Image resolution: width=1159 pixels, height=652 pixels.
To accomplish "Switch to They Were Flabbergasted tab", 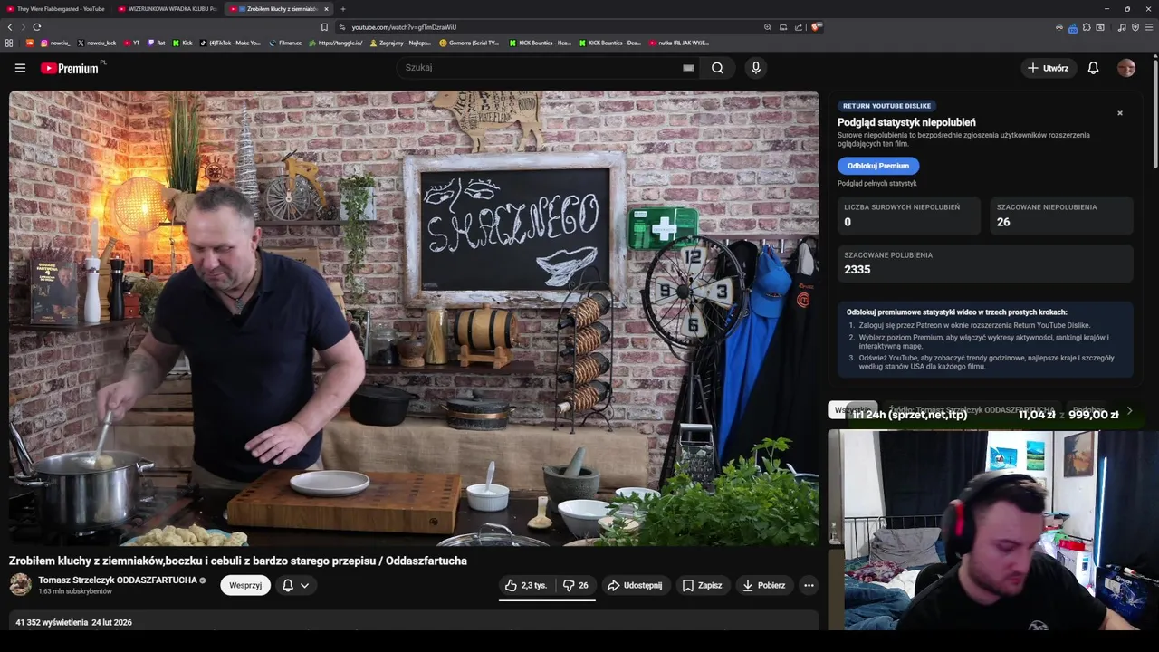I will click(x=54, y=9).
